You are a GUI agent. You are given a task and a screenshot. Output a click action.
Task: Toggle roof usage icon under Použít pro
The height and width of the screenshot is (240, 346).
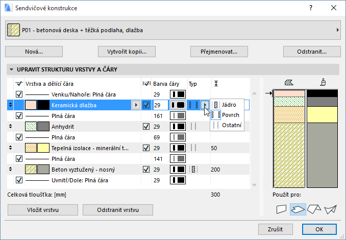[x=314, y=208]
